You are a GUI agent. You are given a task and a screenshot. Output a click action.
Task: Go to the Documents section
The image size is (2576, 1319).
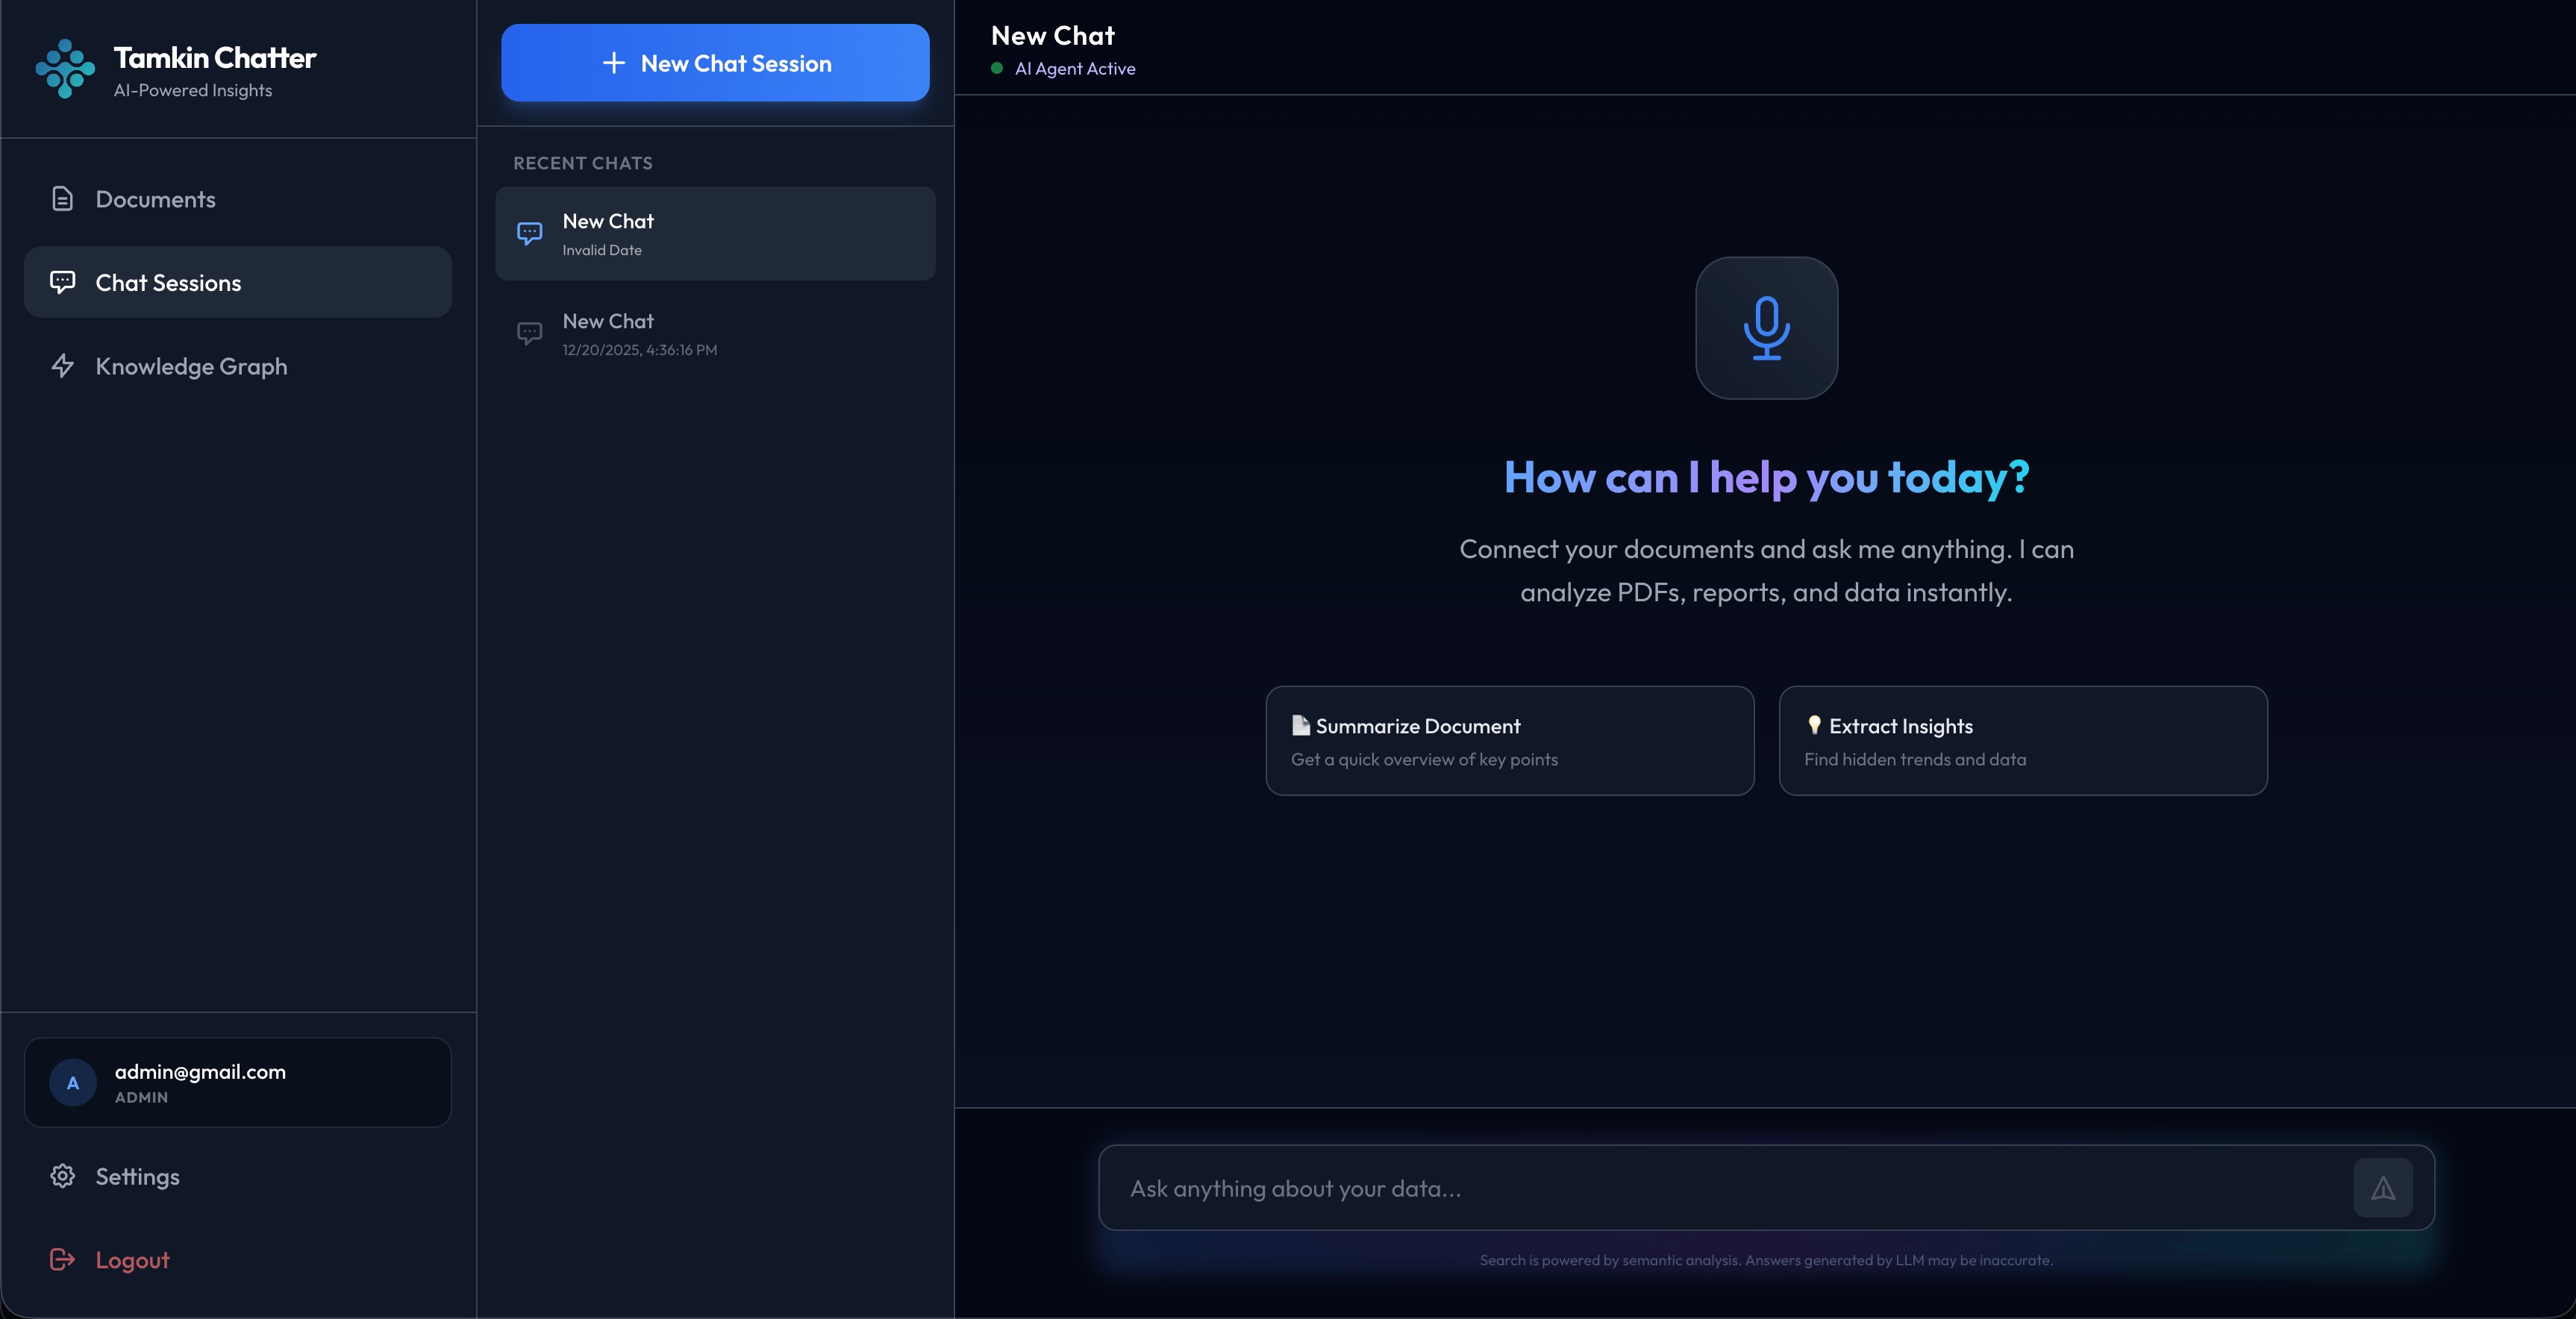155,199
